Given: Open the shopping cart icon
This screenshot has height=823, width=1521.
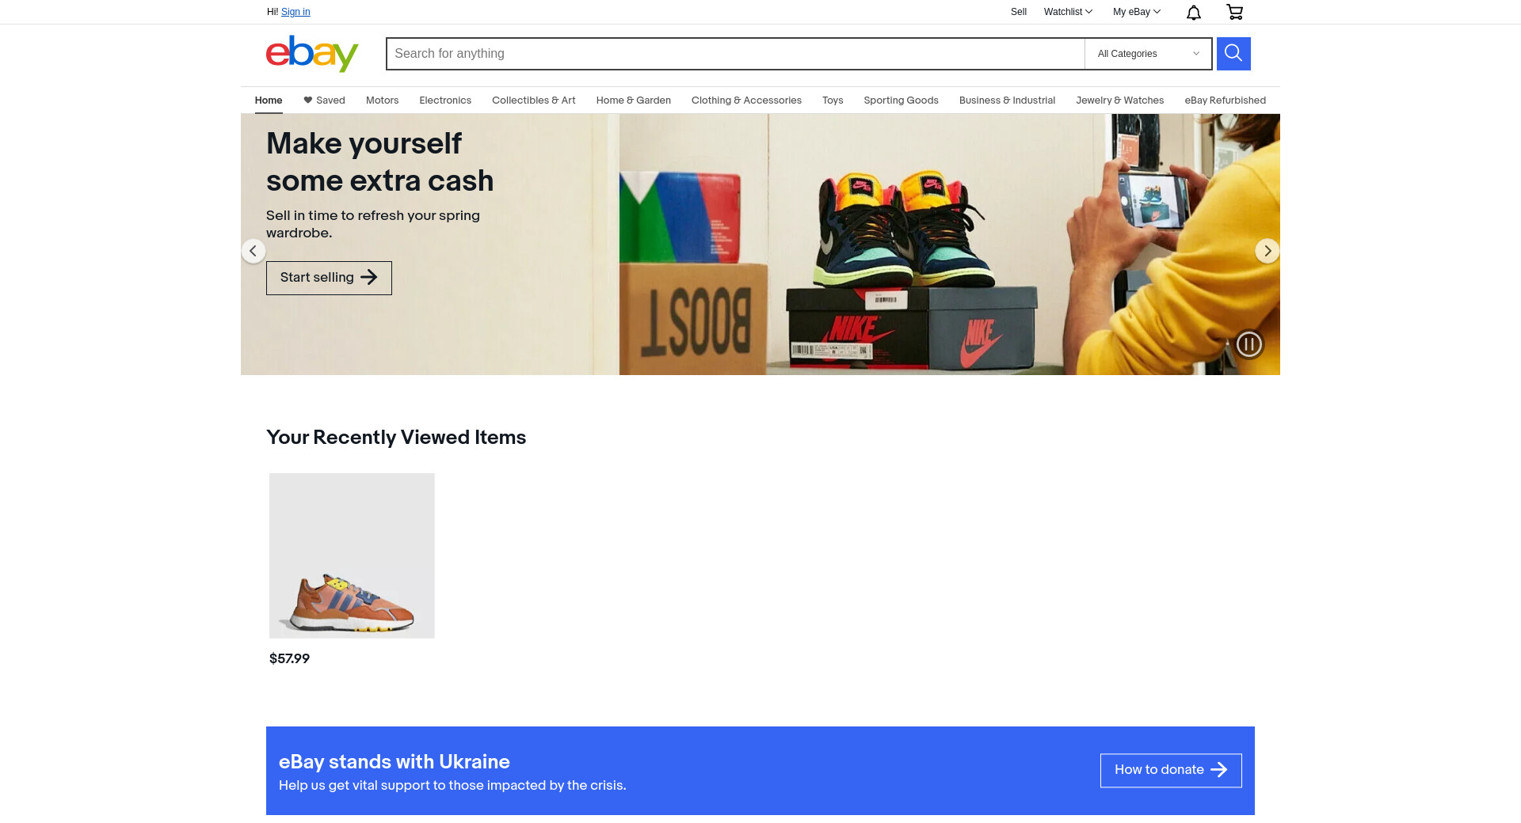Looking at the screenshot, I should pyautogui.click(x=1234, y=12).
